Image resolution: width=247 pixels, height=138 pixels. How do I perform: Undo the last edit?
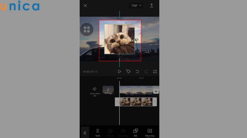137,71
